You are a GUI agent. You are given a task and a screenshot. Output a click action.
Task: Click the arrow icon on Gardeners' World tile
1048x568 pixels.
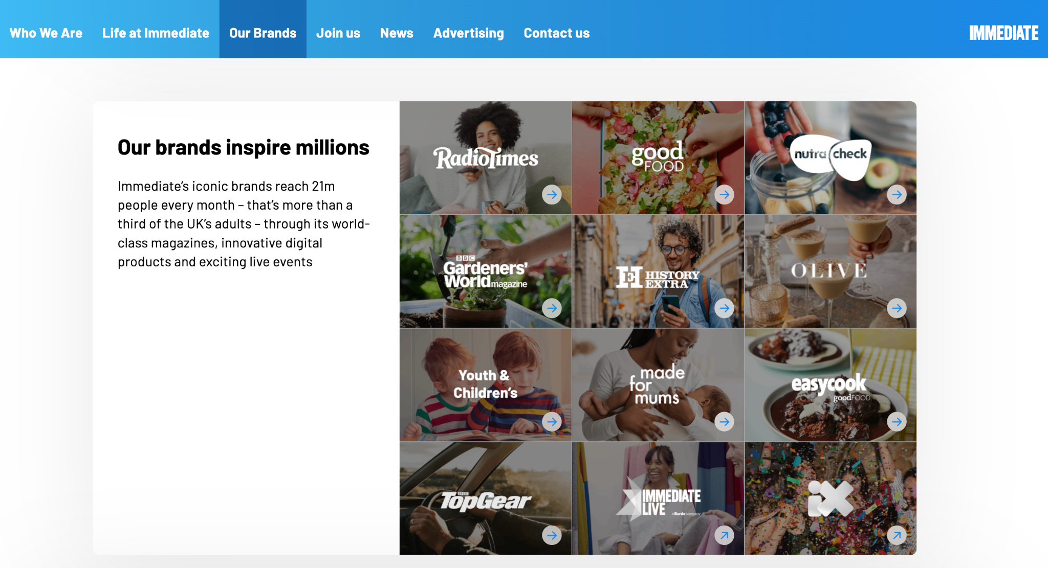[552, 308]
